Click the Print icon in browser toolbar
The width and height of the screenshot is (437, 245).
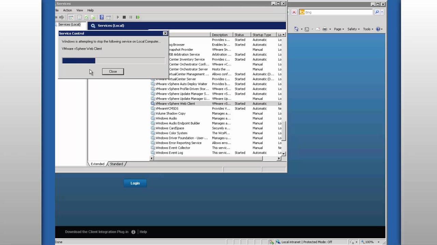[325, 29]
